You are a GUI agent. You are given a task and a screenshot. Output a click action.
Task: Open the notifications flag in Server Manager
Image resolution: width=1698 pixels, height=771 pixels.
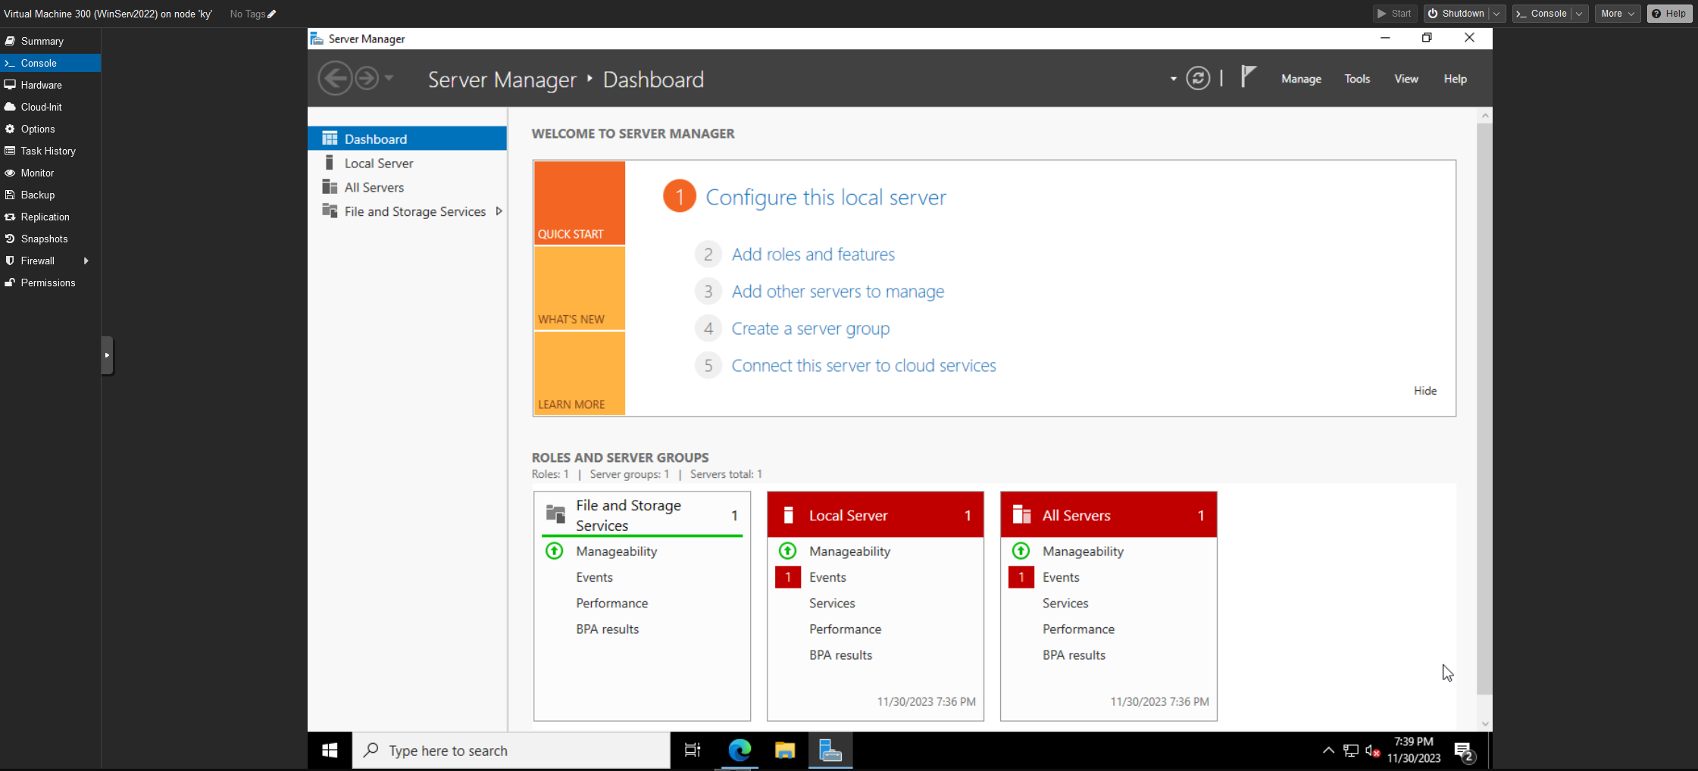pos(1248,77)
